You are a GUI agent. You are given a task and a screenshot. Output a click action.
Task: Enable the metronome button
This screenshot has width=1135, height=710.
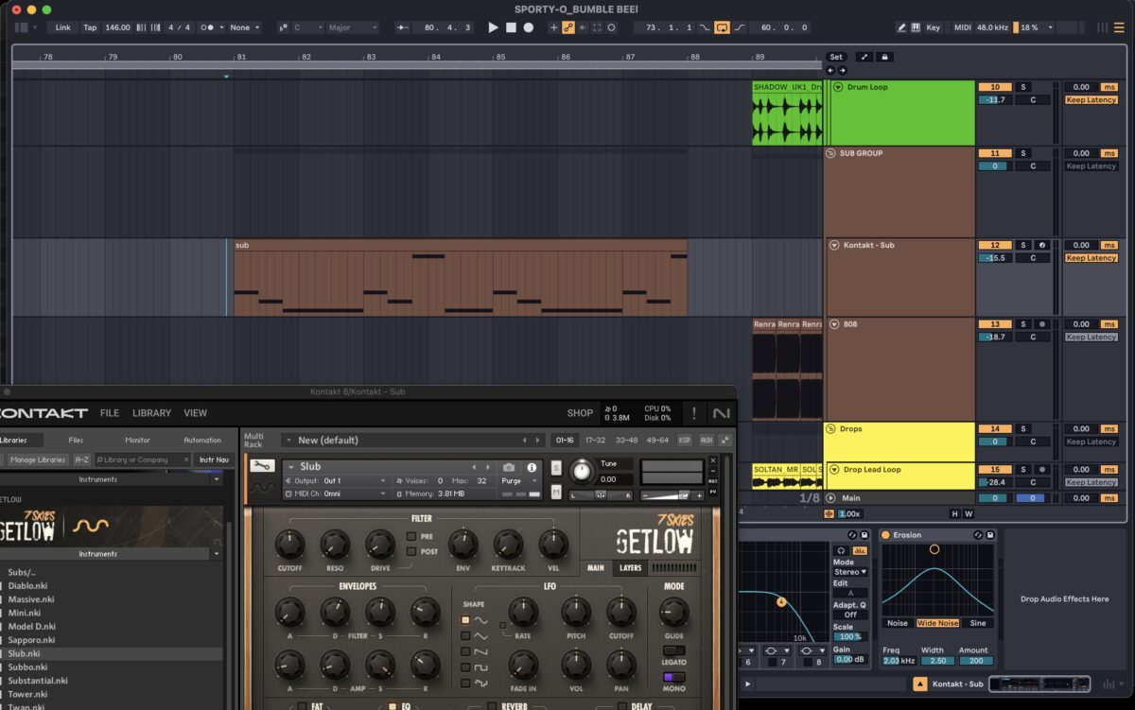209,27
